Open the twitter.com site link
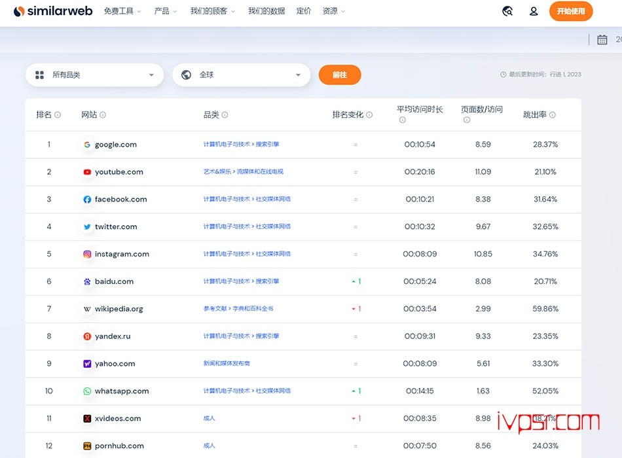Image resolution: width=622 pixels, height=458 pixels. 116,227
